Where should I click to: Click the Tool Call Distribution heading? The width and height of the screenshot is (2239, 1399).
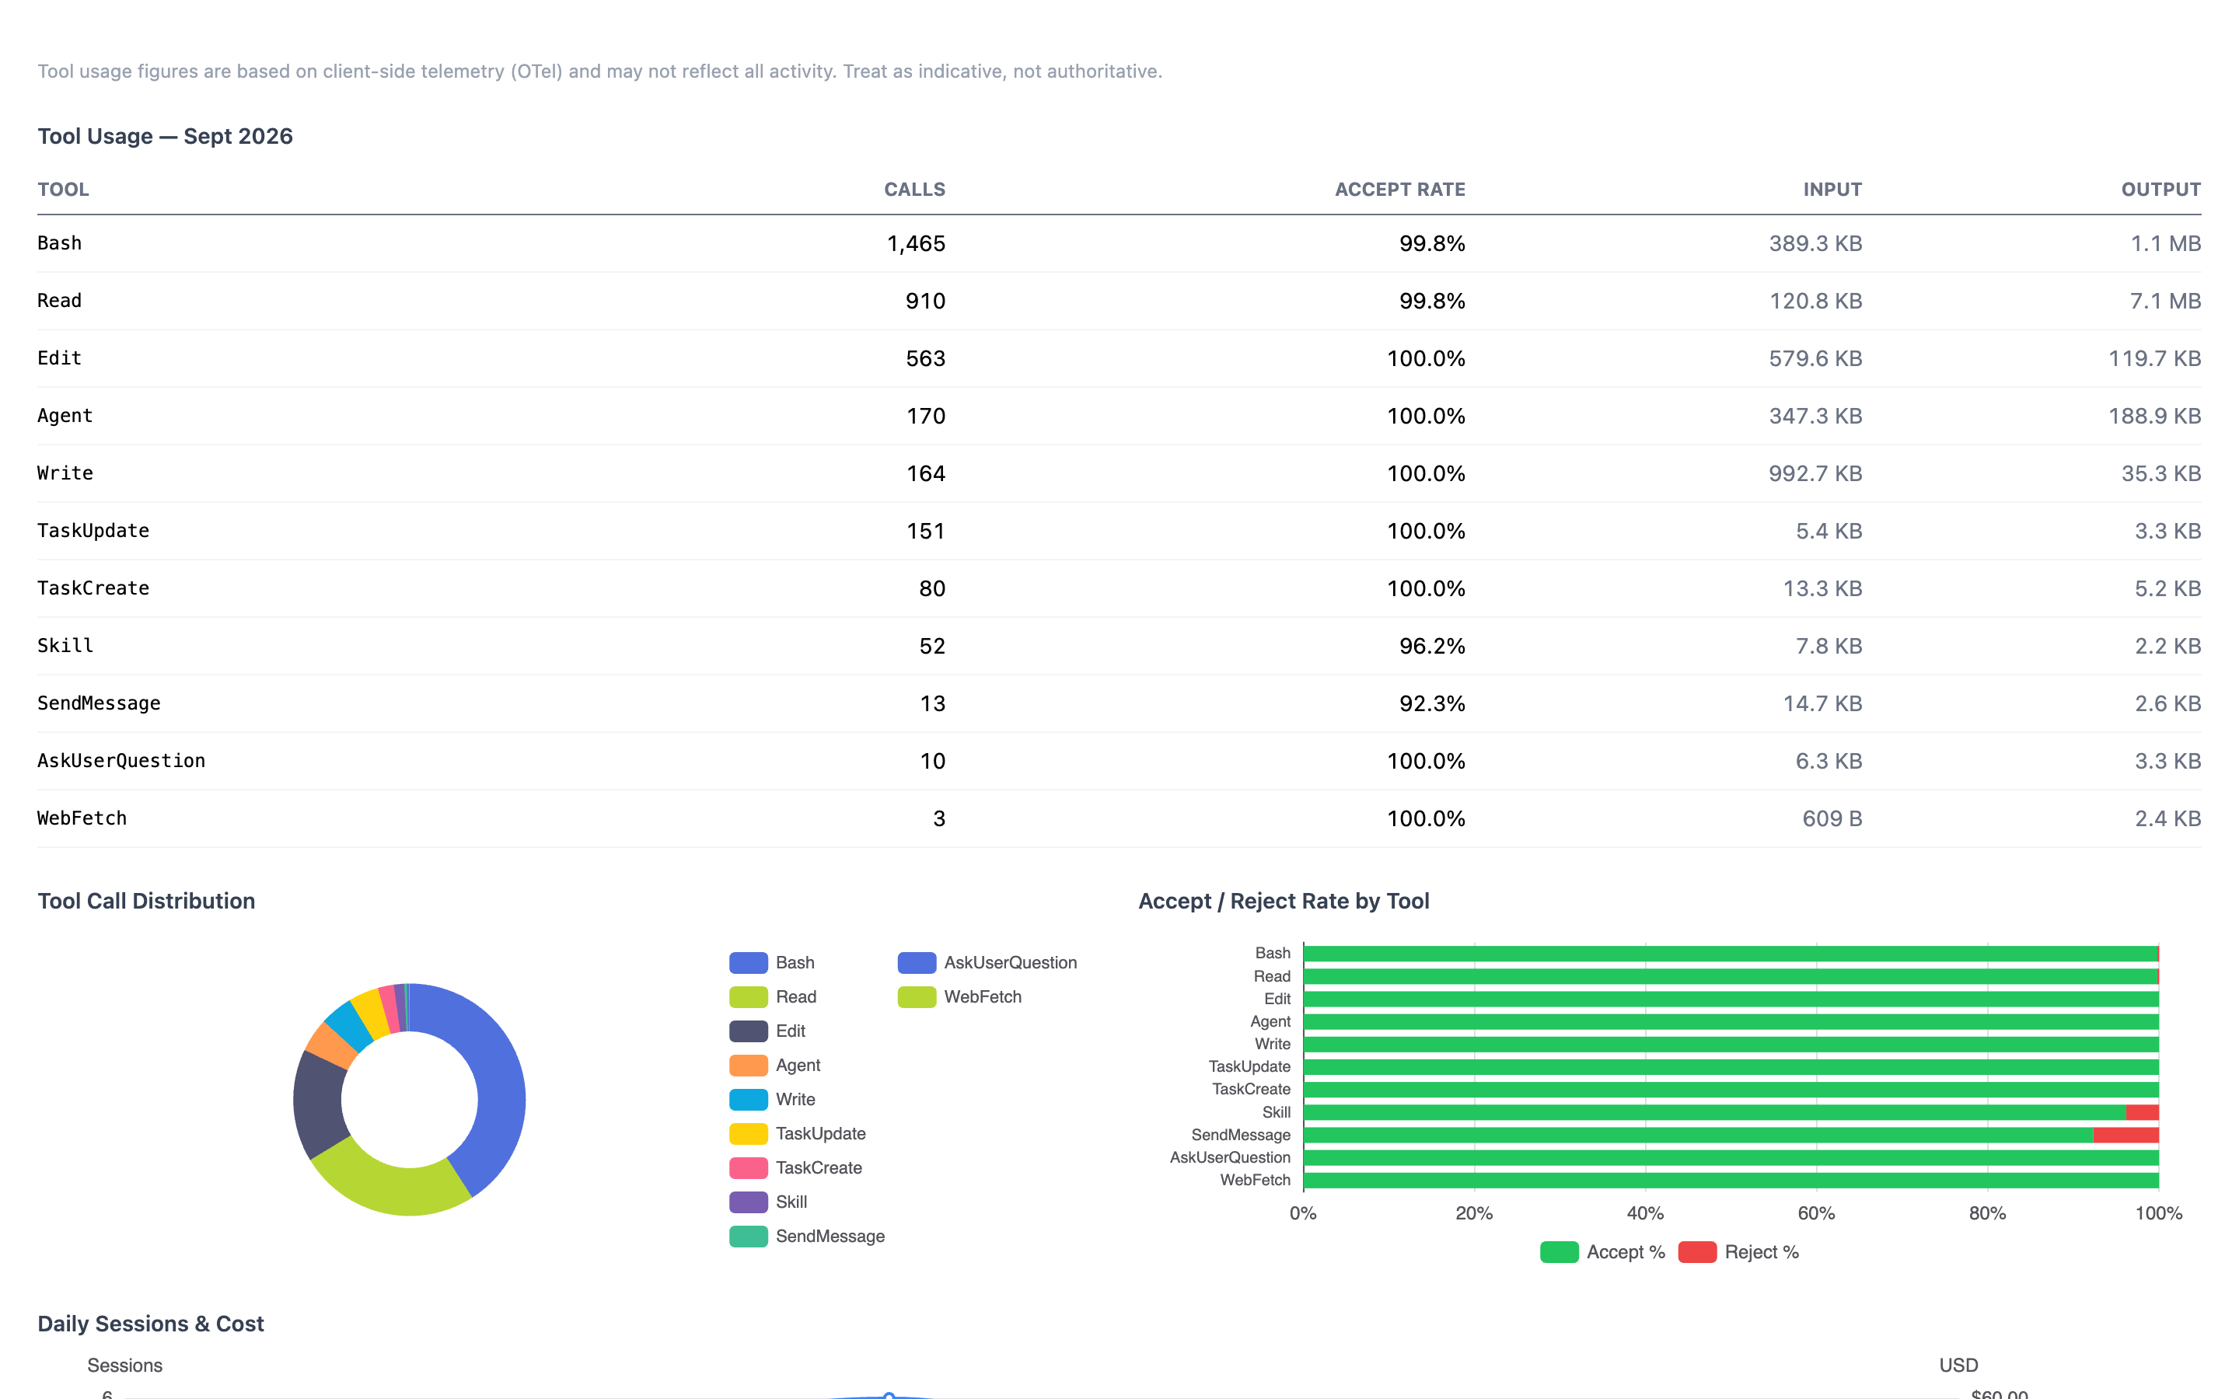tap(146, 902)
